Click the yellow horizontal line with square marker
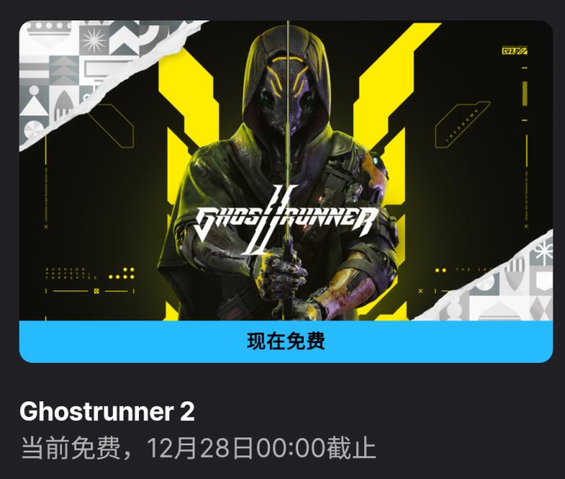Image resolution: width=565 pixels, height=479 pixels. tap(90, 291)
